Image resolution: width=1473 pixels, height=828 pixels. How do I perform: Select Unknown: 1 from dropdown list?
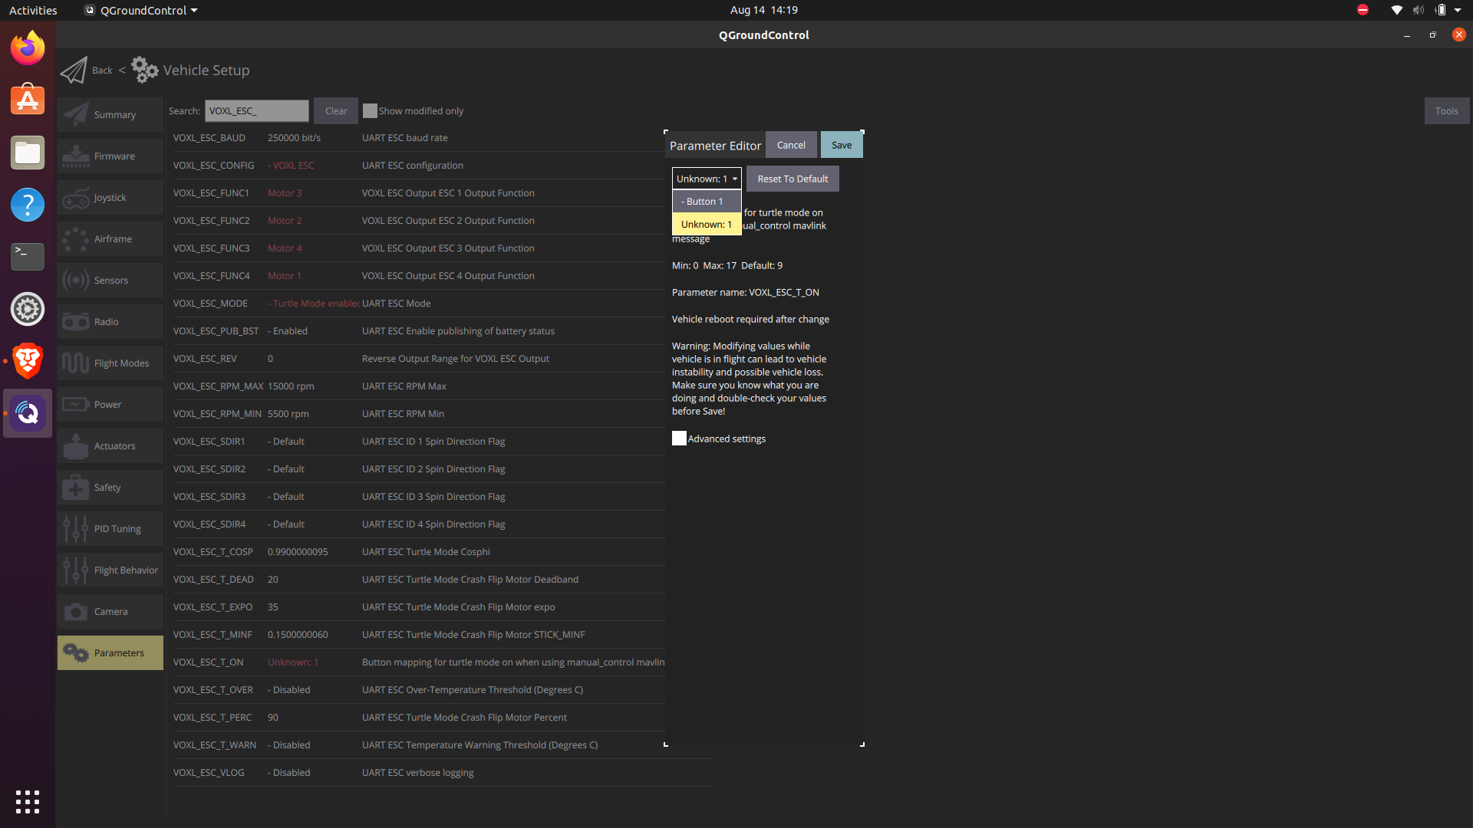coord(707,225)
